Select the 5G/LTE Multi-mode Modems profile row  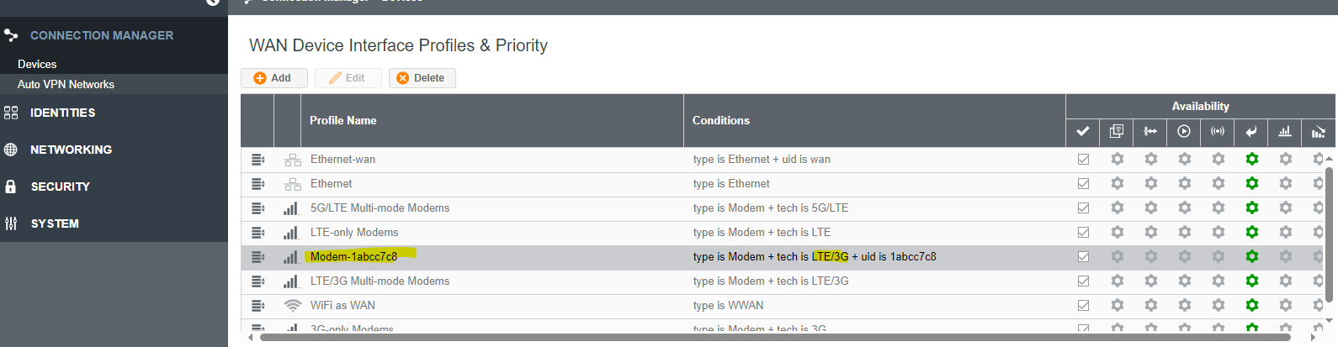pos(781,208)
